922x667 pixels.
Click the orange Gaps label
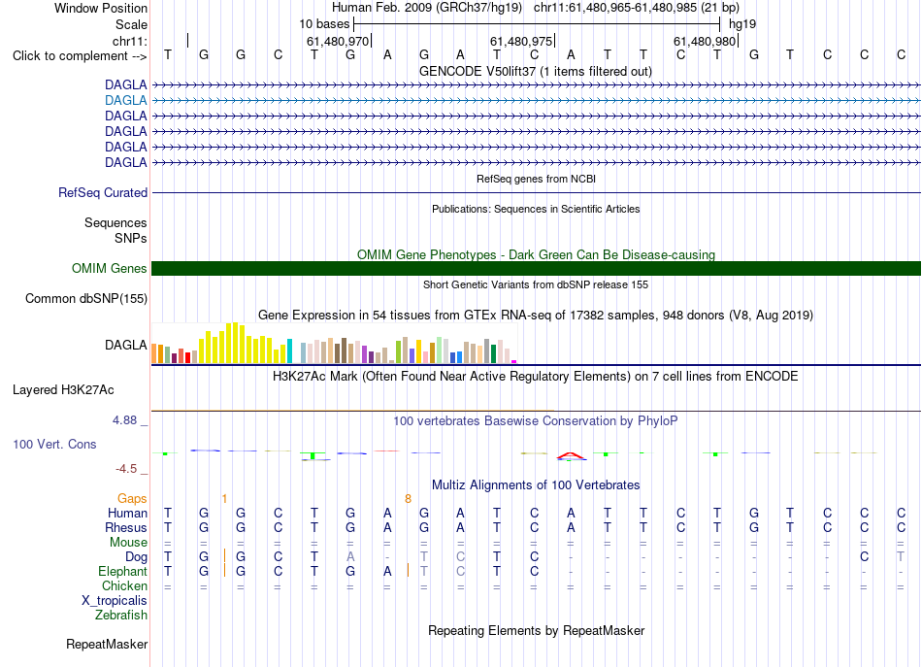132,499
